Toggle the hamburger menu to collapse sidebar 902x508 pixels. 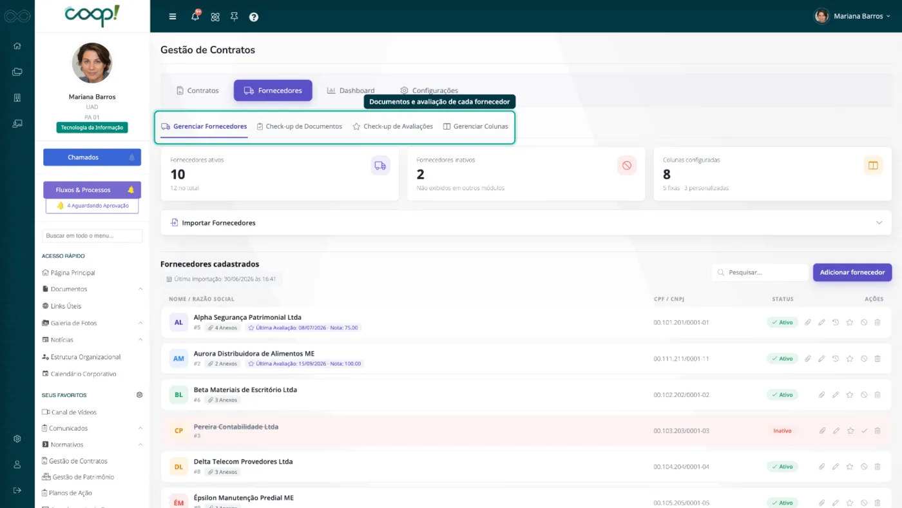click(x=173, y=17)
